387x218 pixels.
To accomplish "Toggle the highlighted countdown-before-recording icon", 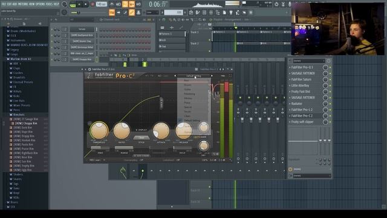I will pyautogui.click(x=125, y=4).
